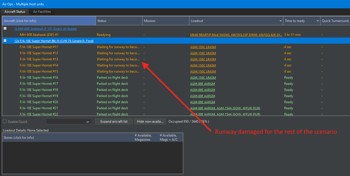The image size is (350, 176).
Task: Click Parked on flight deck status of Hornet #18
Action: click(112, 90)
